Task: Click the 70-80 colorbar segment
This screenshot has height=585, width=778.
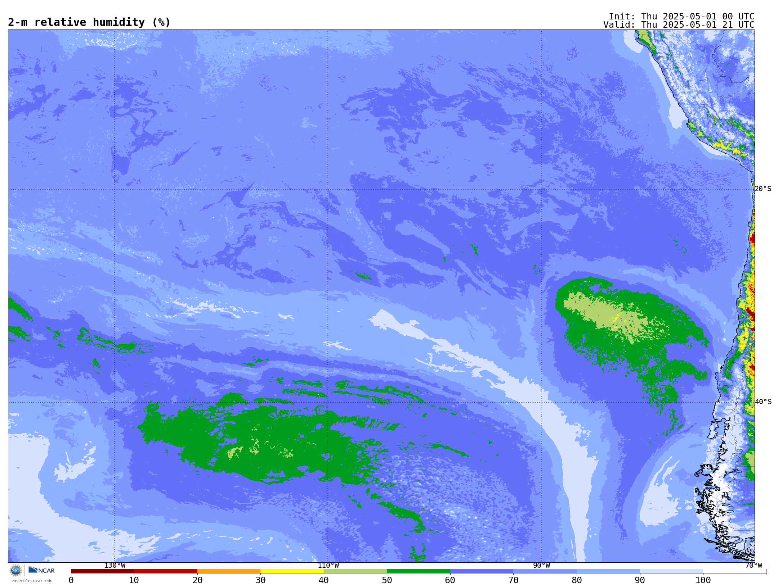Action: [545, 571]
